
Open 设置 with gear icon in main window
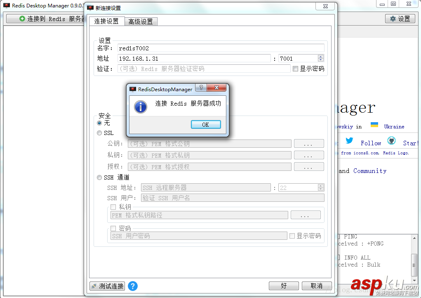(x=400, y=19)
